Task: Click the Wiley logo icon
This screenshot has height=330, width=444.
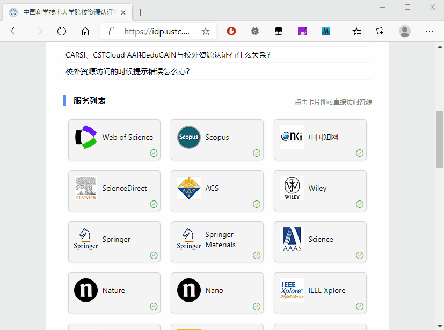Action: click(292, 188)
